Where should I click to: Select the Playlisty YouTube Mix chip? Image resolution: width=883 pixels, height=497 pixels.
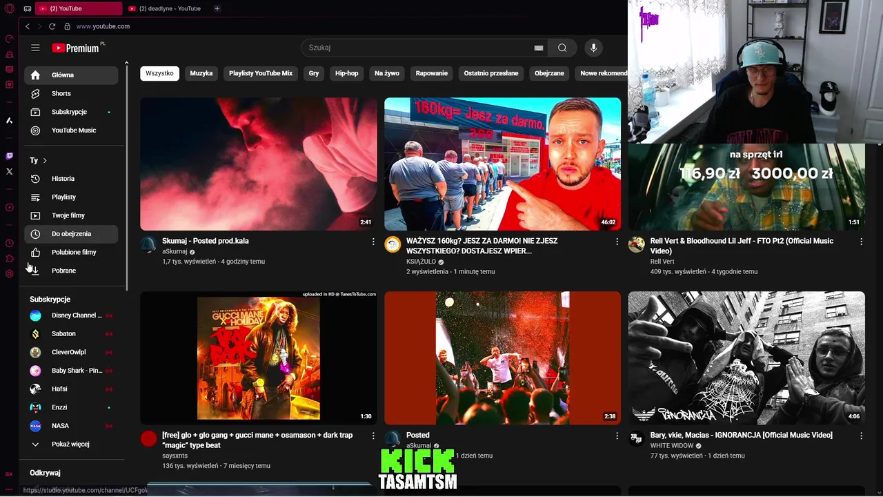tap(261, 73)
